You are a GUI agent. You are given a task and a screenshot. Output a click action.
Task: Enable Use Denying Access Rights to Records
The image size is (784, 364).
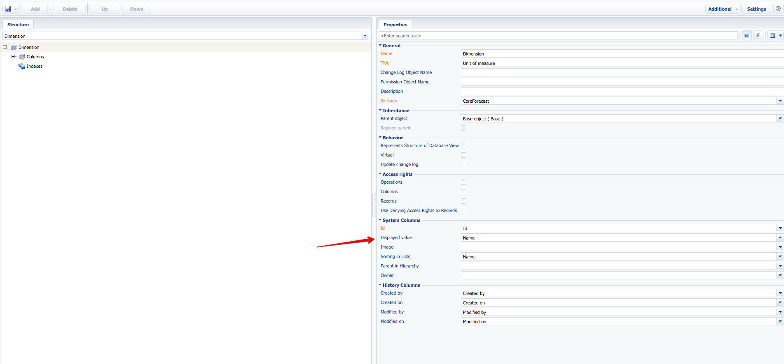tap(464, 211)
